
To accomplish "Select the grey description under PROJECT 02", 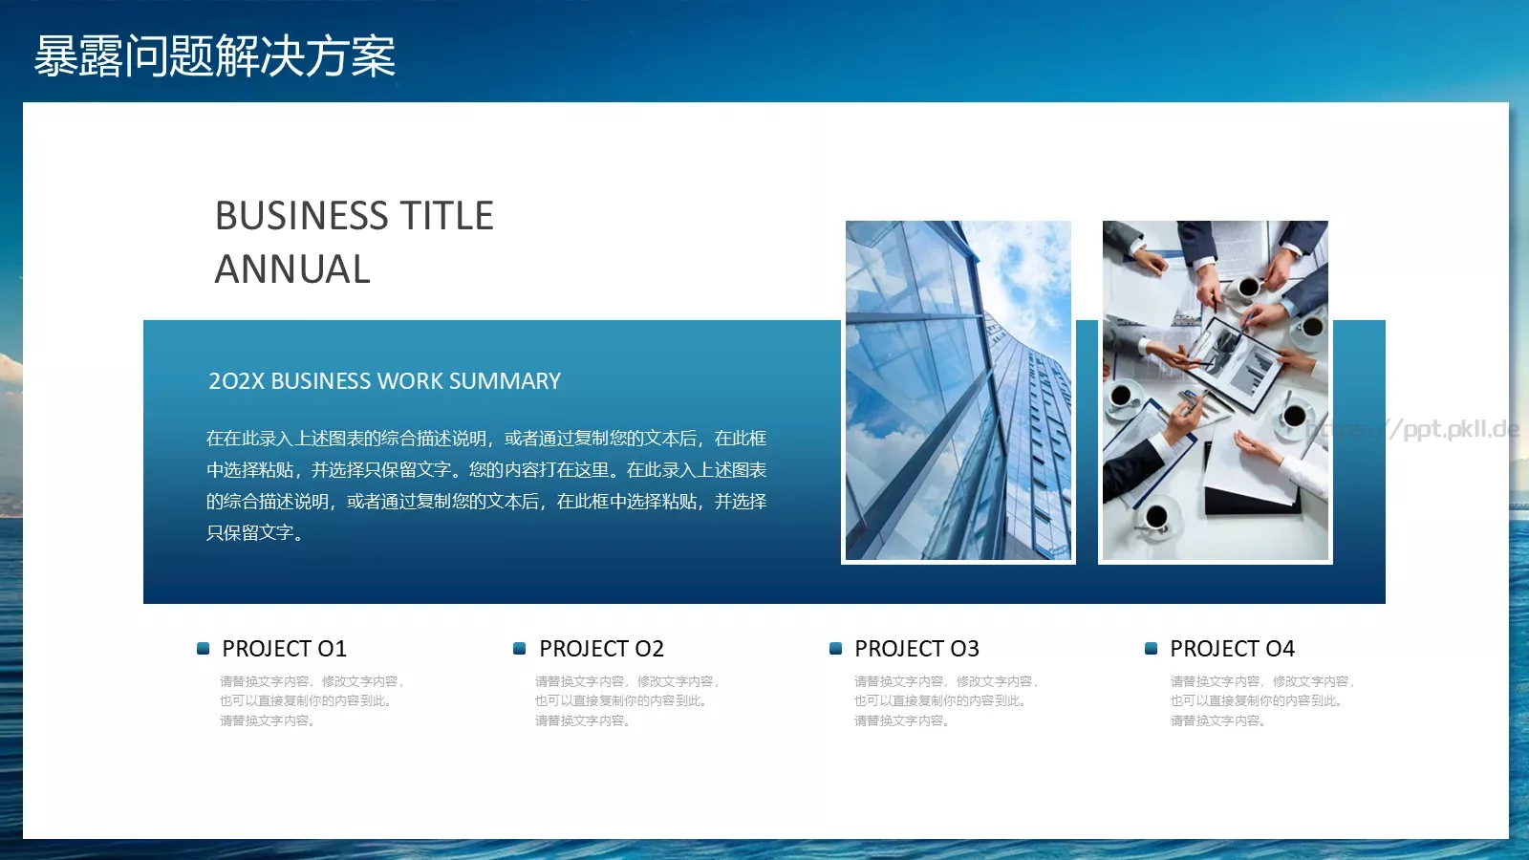I will pos(629,700).
